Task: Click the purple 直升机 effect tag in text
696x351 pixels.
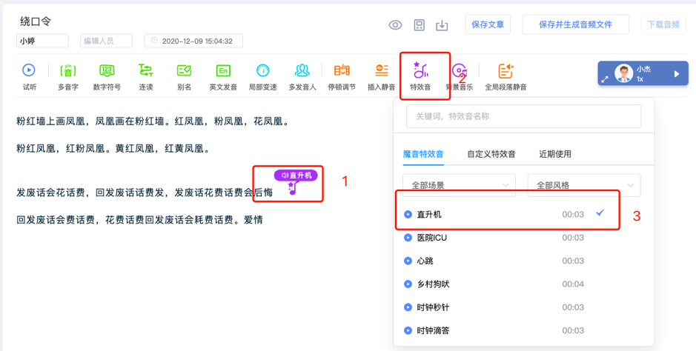Action: (296, 175)
